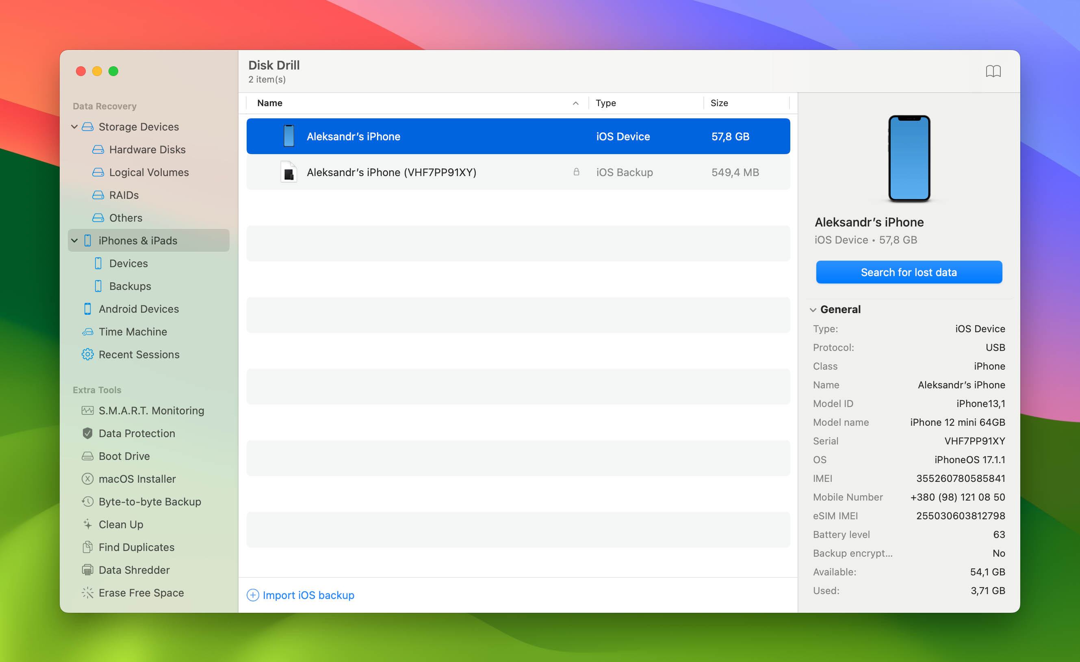Viewport: 1080px width, 662px height.
Task: Click the iOS Backup file icon
Action: point(289,172)
